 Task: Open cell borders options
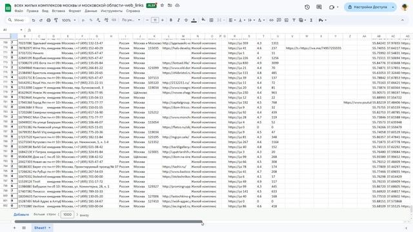pos(211,20)
